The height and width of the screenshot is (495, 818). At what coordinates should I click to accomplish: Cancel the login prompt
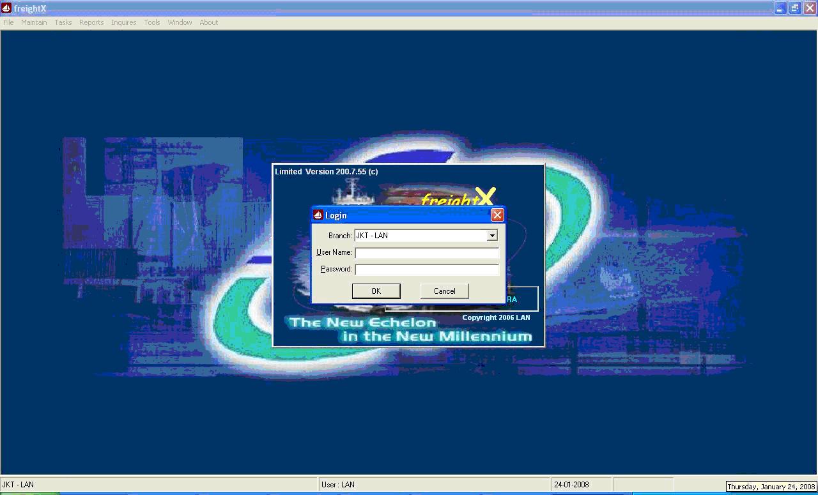[x=444, y=291]
